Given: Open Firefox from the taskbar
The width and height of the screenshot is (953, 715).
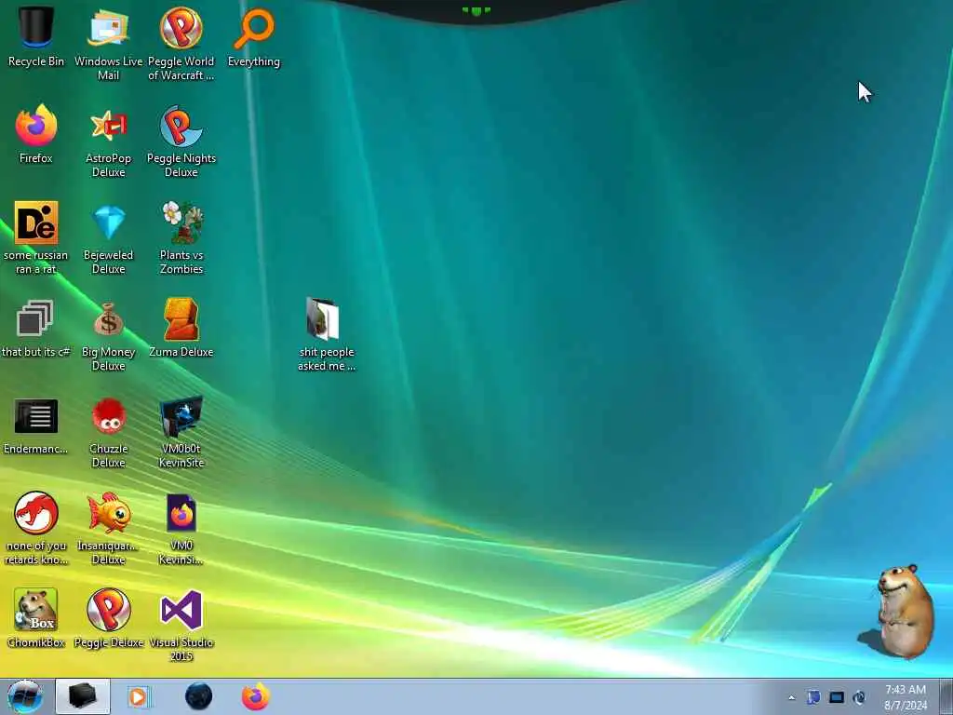Looking at the screenshot, I should coord(256,696).
